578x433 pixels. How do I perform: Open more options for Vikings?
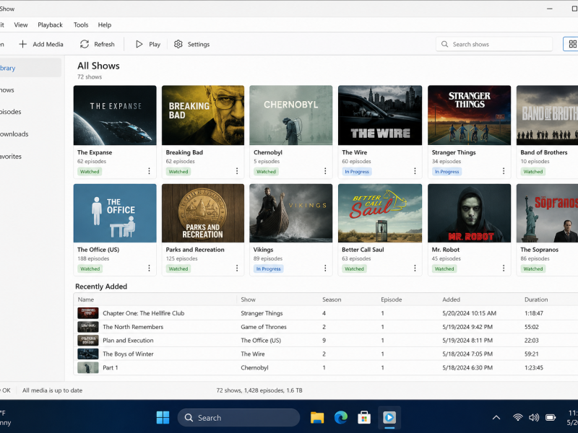pos(325,268)
